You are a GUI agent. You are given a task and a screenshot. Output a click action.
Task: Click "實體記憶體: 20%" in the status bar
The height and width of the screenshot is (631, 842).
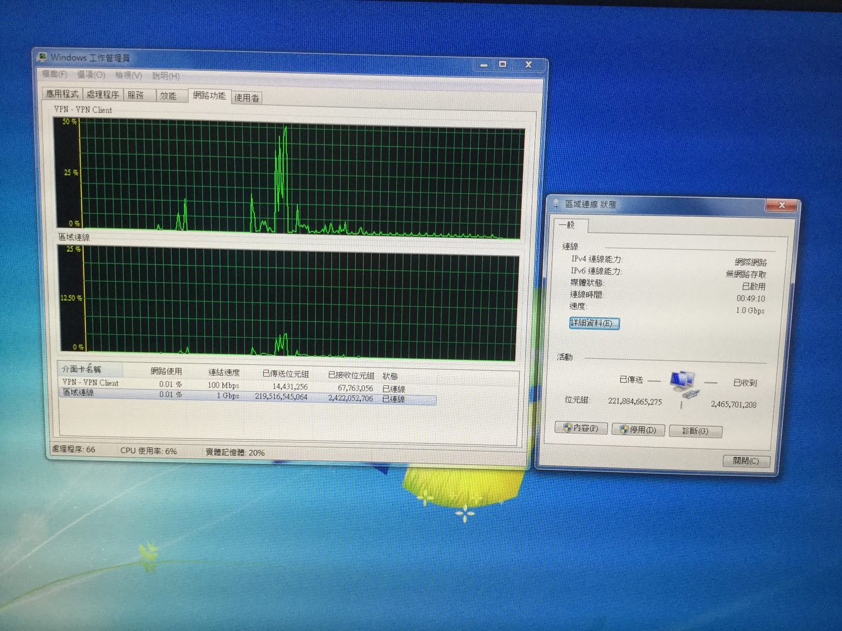pyautogui.click(x=235, y=452)
